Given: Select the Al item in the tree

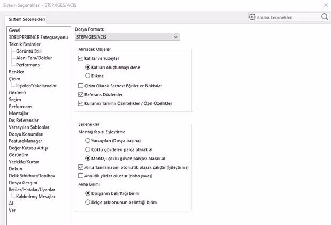Looking at the screenshot, I should click(11, 204).
